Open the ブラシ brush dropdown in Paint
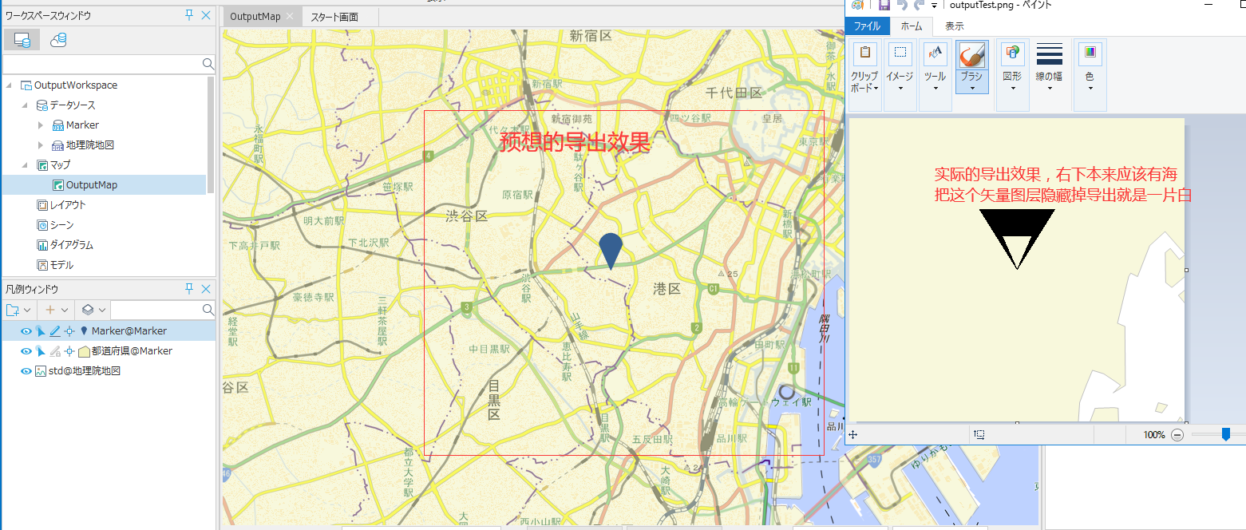The image size is (1246, 530). click(x=971, y=81)
